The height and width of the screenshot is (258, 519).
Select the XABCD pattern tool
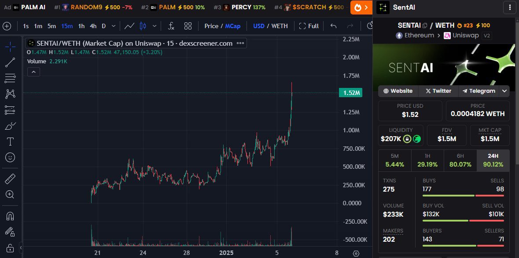coord(10,94)
